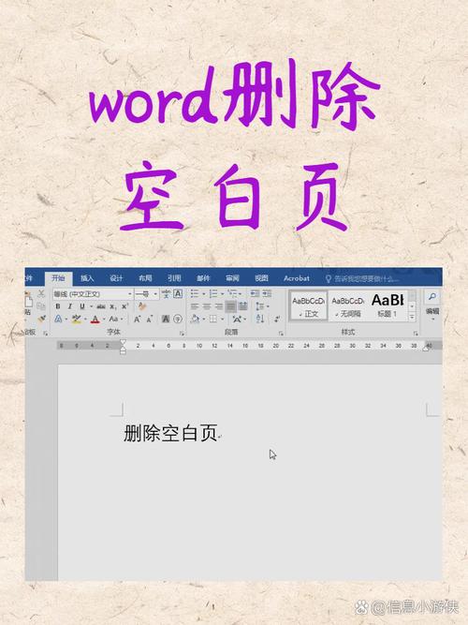
Task: Click the multilevel list icon
Action: [x=232, y=294]
